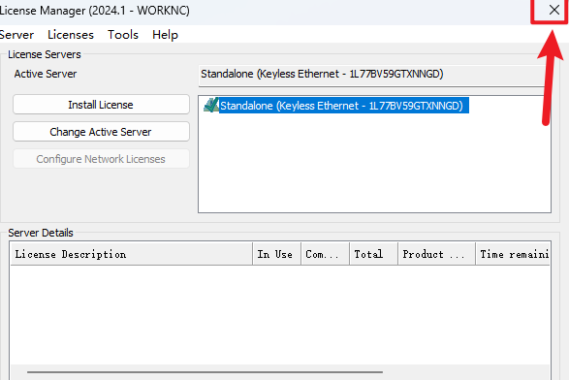Open the Help menu

pyautogui.click(x=165, y=35)
